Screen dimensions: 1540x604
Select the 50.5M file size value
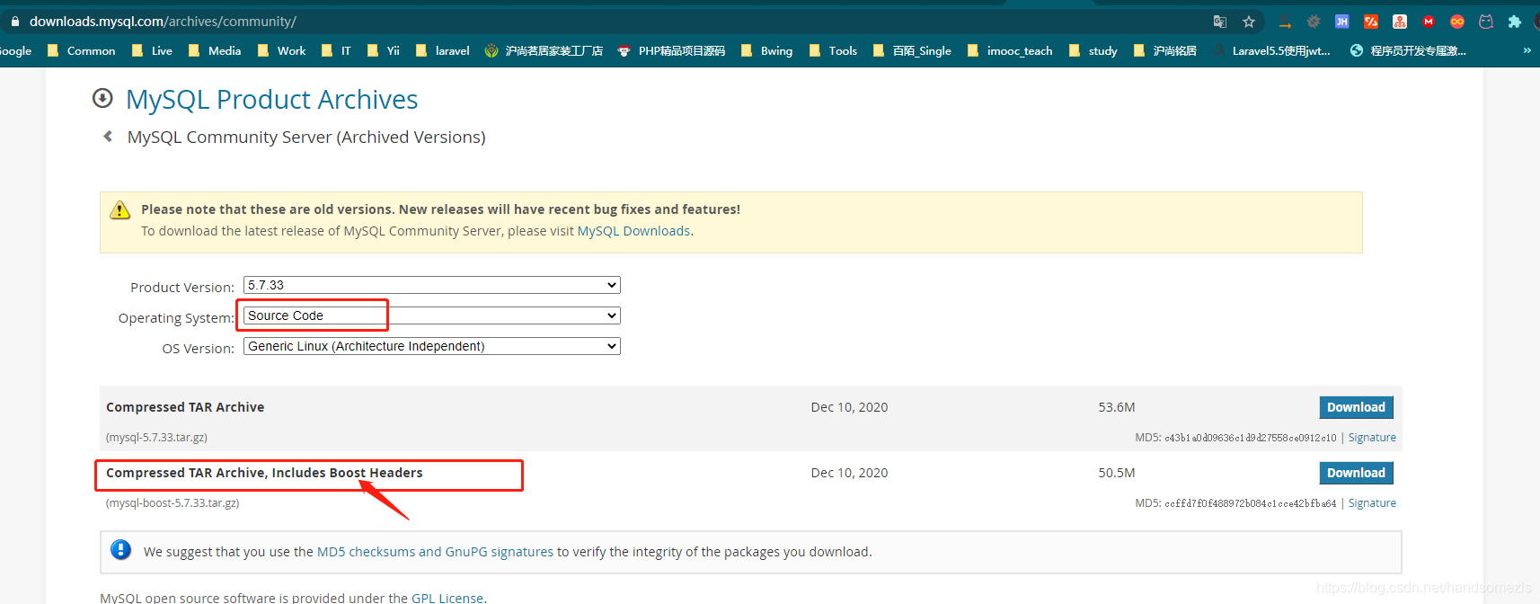[x=1117, y=473]
